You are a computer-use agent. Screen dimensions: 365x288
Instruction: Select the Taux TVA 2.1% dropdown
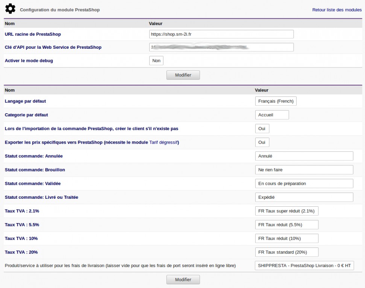click(x=286, y=211)
